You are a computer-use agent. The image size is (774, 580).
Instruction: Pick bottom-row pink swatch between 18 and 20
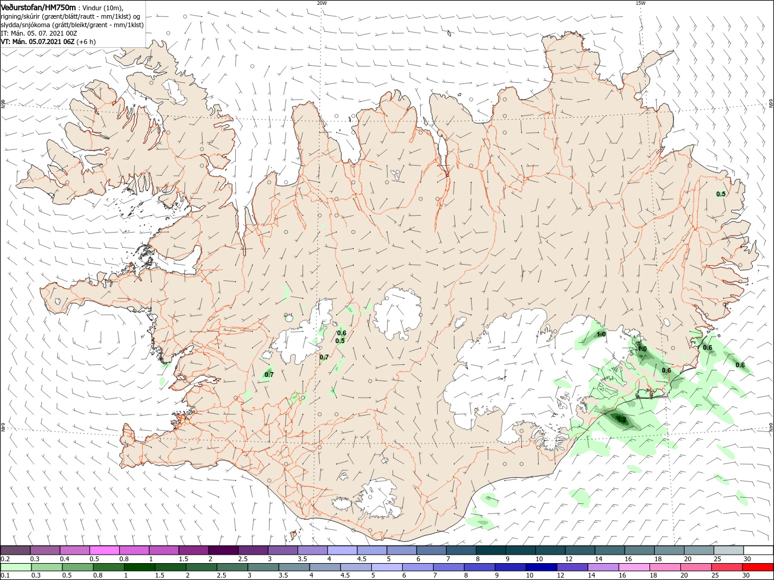pos(665,567)
